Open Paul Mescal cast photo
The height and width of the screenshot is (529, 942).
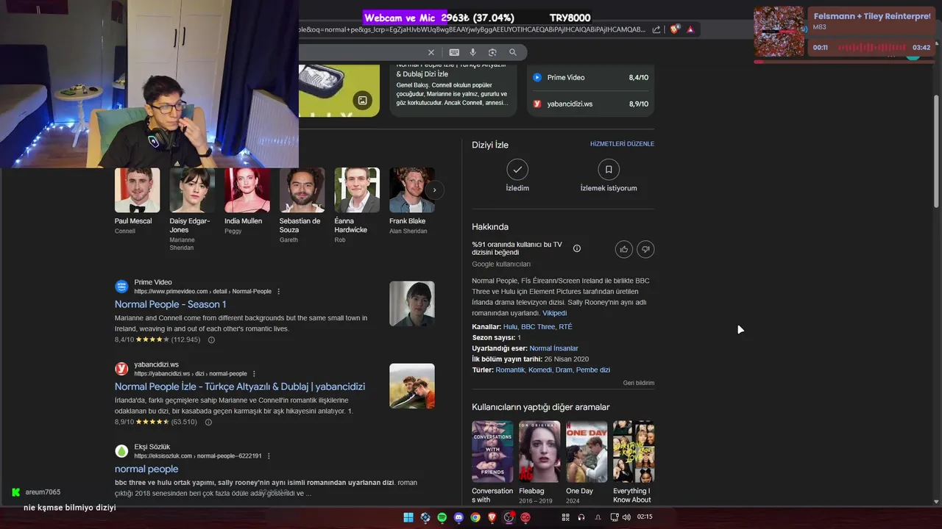coord(137,190)
